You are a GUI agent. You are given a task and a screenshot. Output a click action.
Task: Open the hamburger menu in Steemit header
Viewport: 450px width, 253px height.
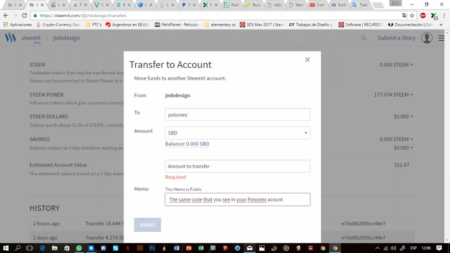click(441, 38)
